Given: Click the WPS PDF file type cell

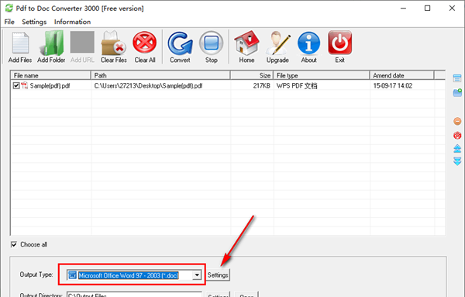Looking at the screenshot, I should pyautogui.click(x=297, y=86).
